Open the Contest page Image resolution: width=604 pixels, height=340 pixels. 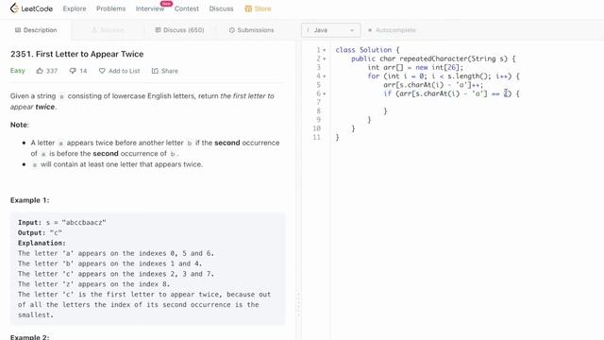pos(187,8)
